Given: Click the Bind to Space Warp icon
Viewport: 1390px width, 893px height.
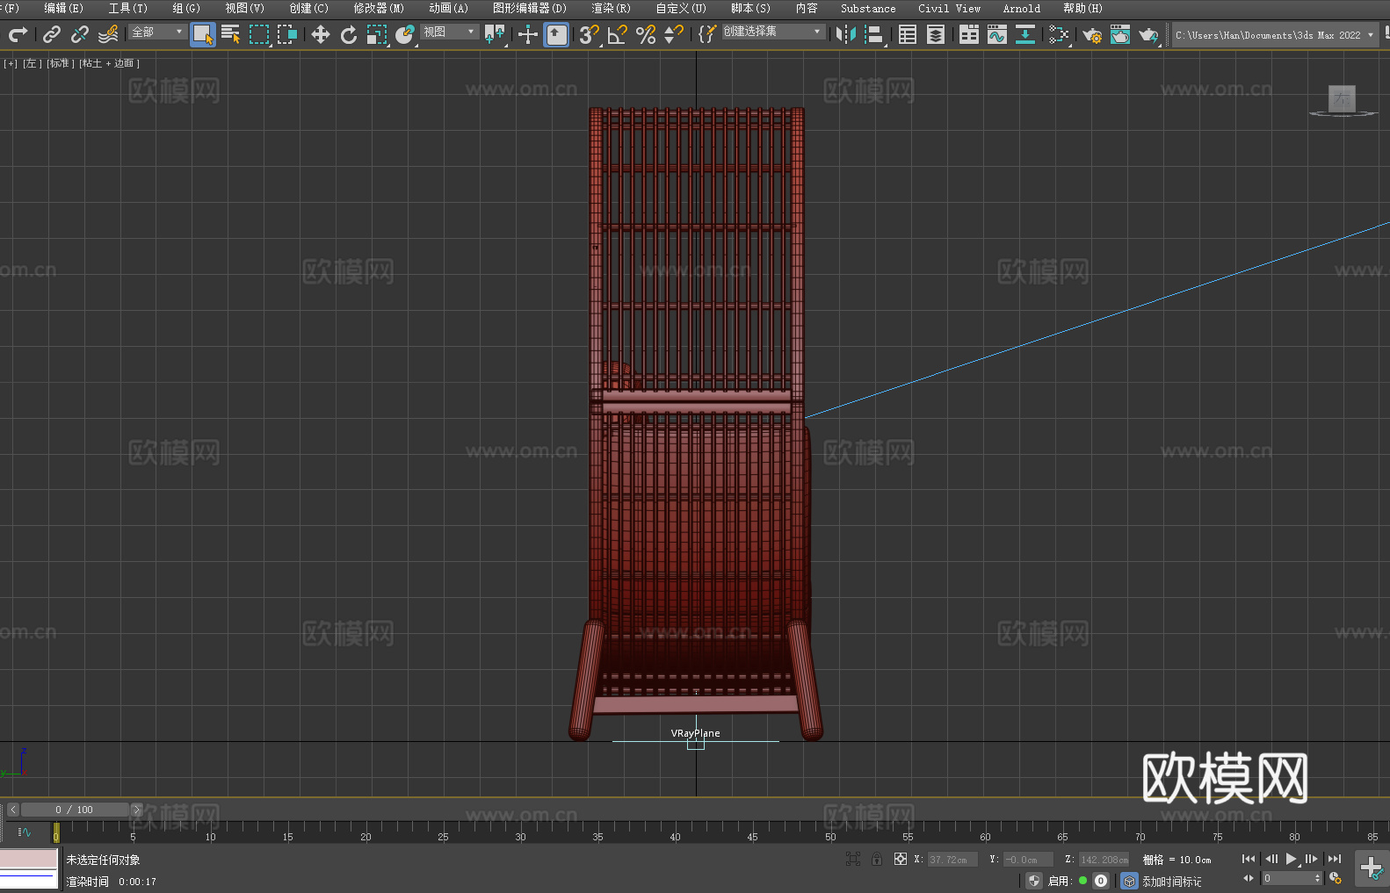Looking at the screenshot, I should click(108, 34).
